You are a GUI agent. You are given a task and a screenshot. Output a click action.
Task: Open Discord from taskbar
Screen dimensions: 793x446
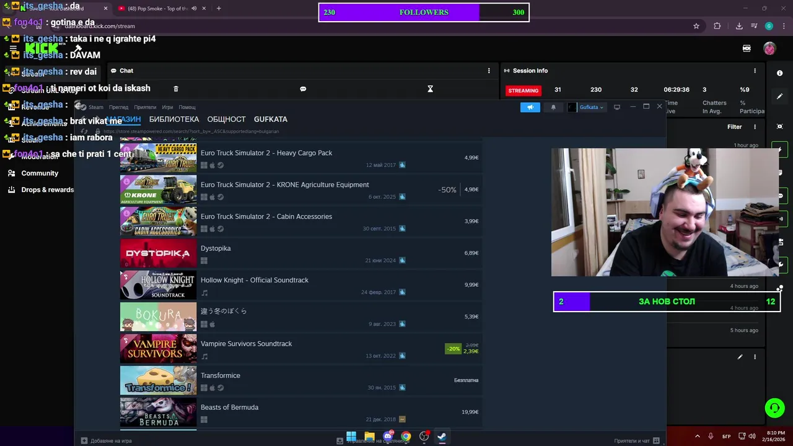[388, 437]
